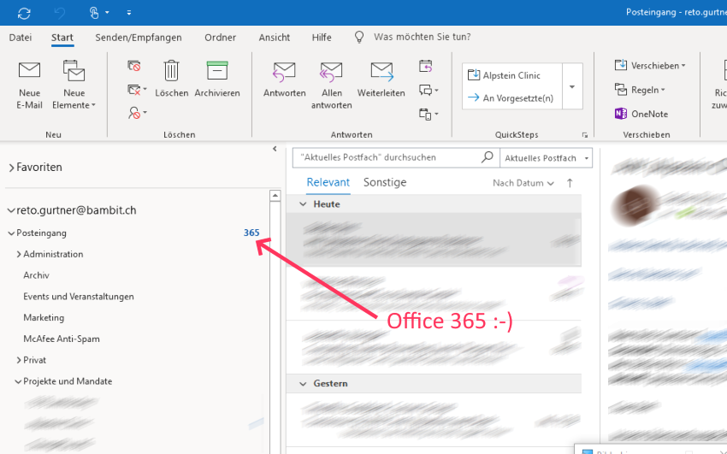The height and width of the screenshot is (454, 727).
Task: Run the An Vorgesetzte(n) quick step
Action: tap(511, 97)
